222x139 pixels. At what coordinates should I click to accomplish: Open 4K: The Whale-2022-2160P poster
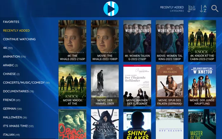[72, 41]
